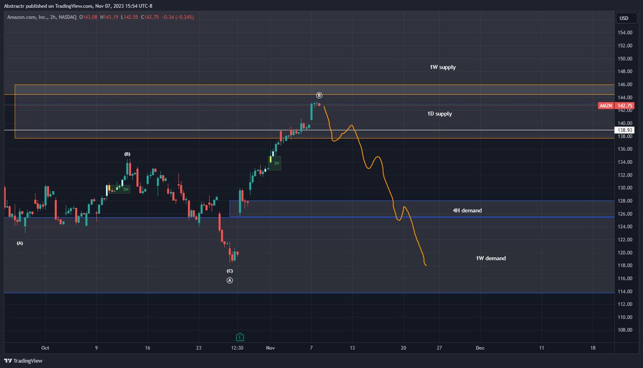643x368 pixels.
Task: Click the 112.00 price axis label
Action: [x=625, y=304]
